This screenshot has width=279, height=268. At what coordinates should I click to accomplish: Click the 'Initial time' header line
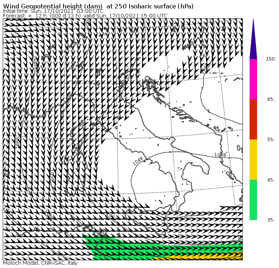53,11
